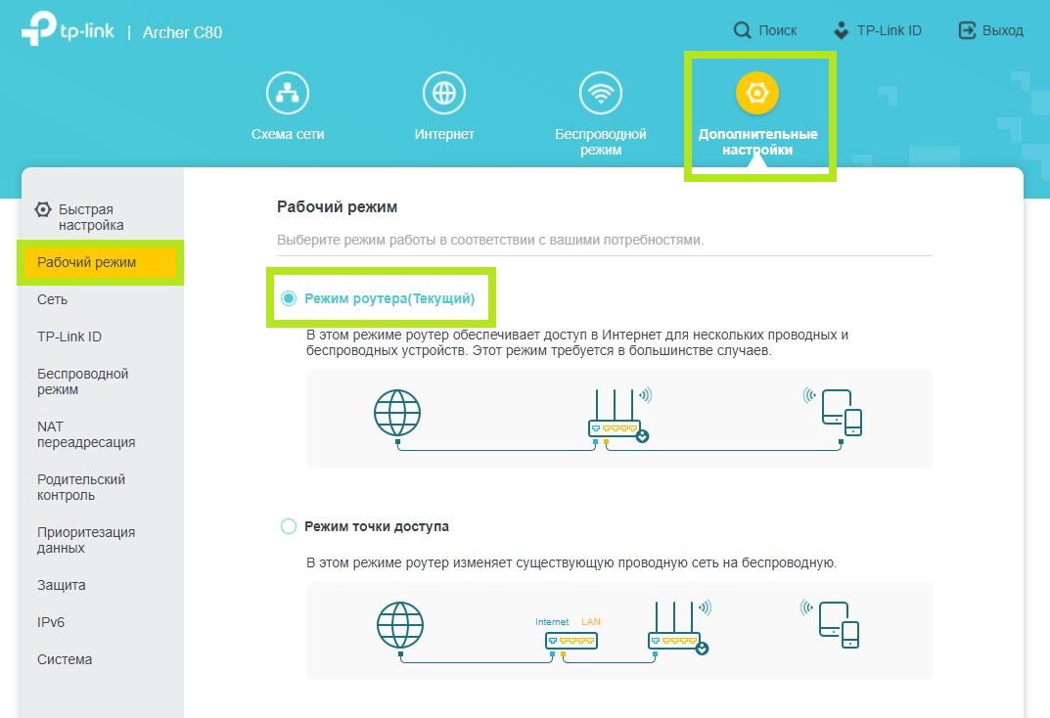Expand the NAT переадресация sidebar section
The width and height of the screenshot is (1050, 718).
(x=86, y=434)
